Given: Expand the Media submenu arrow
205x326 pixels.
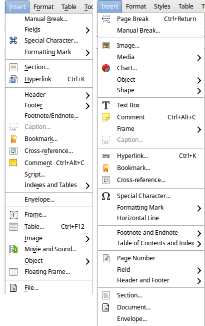Looking at the screenshot, I should (x=199, y=58).
